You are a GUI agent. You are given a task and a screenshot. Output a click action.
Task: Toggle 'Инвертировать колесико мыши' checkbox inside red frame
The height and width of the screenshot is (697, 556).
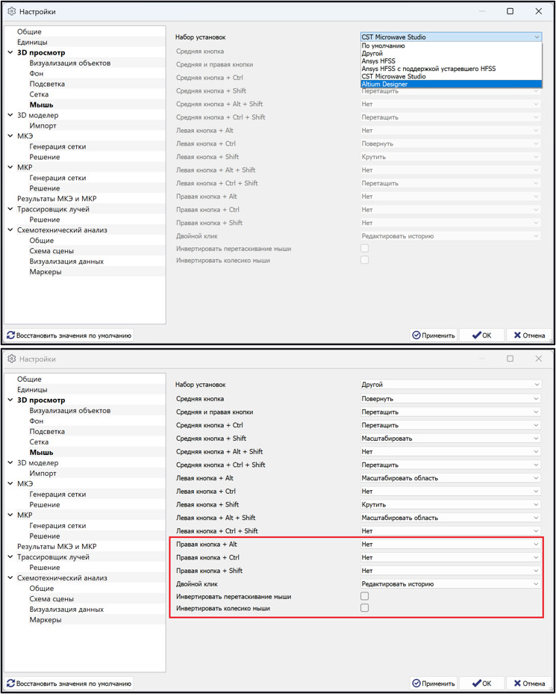364,608
